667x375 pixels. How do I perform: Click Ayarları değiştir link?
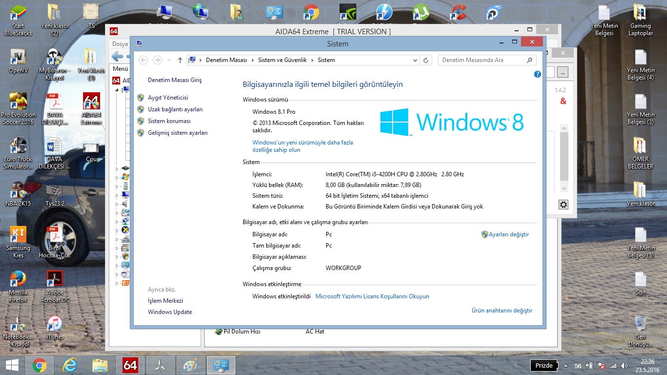(x=509, y=234)
